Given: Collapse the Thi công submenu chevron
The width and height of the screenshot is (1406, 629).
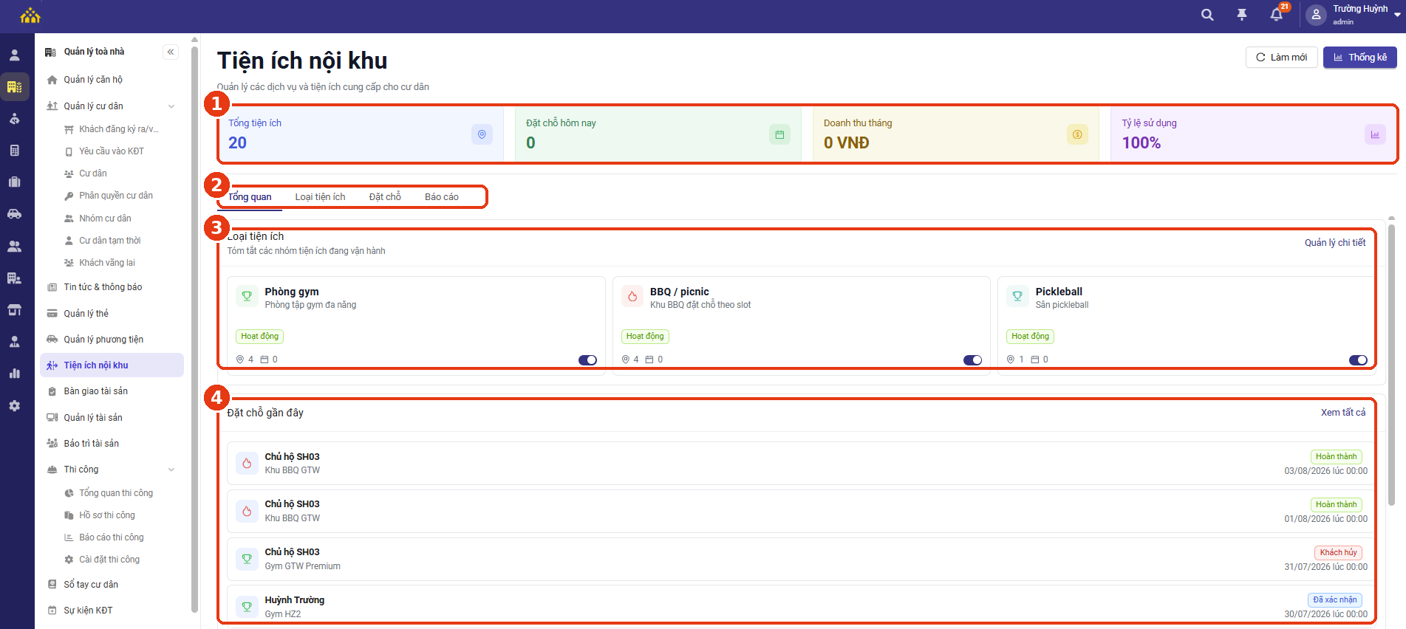Looking at the screenshot, I should click(171, 470).
